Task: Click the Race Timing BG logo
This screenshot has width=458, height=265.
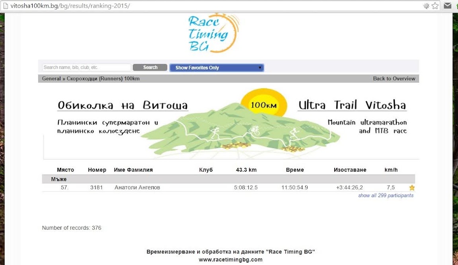Action: tap(213, 33)
